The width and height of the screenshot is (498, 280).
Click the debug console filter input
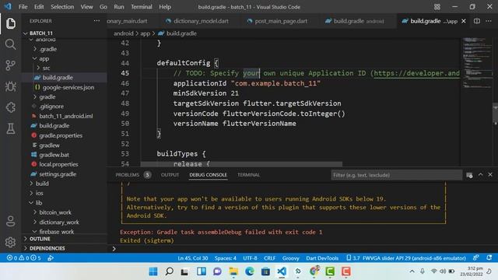point(396,175)
